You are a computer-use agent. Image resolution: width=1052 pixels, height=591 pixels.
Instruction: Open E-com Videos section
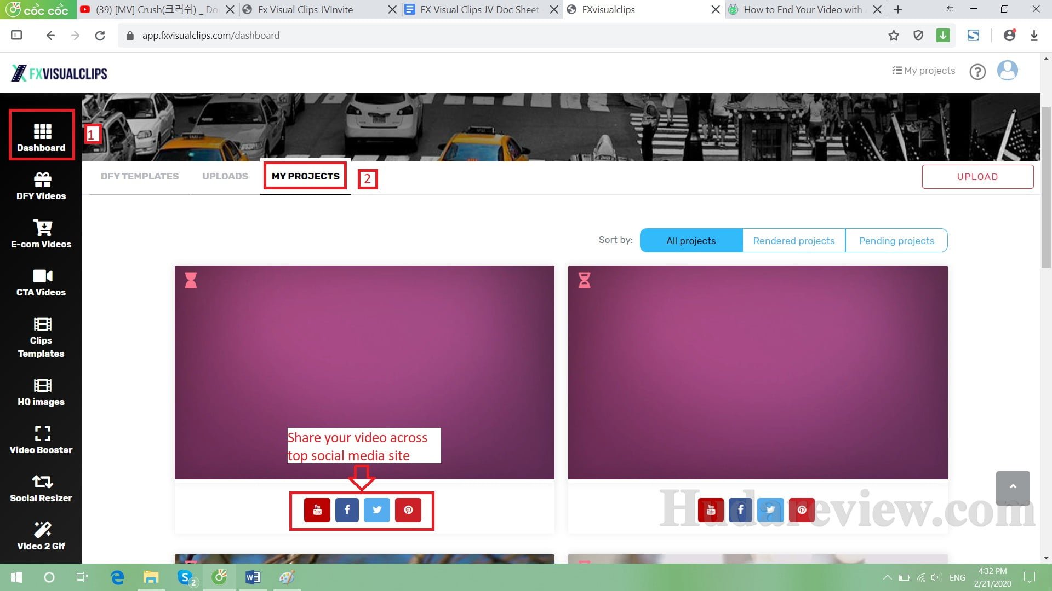point(41,234)
